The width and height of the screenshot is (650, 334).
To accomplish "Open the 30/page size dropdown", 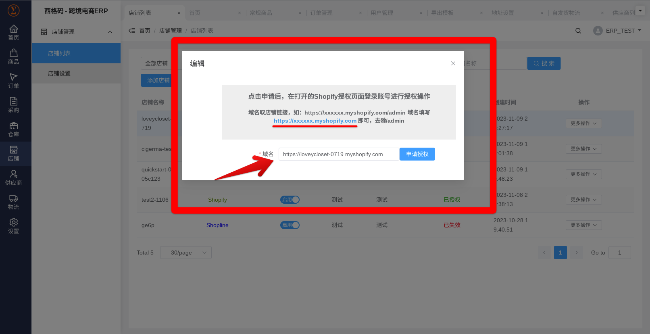I will 186,253.
